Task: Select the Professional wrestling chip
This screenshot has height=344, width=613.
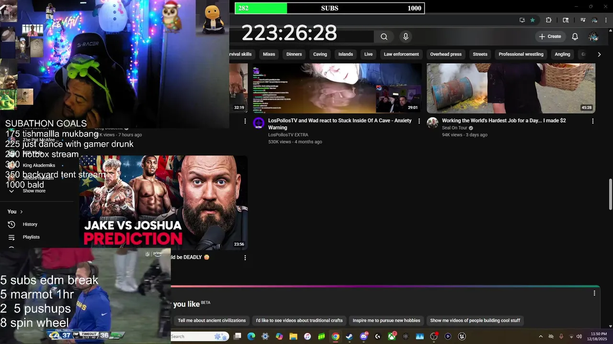Action: pos(521,54)
